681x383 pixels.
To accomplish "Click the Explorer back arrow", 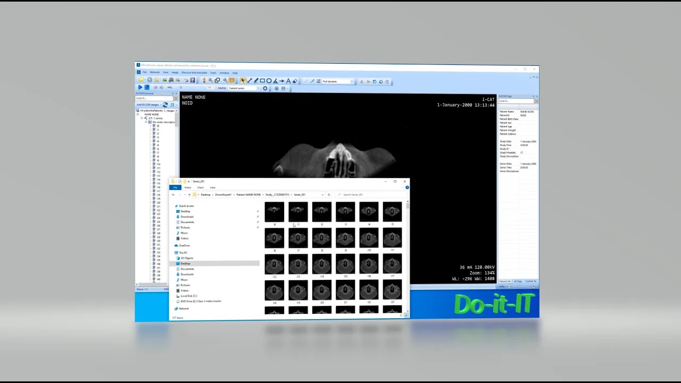I will (173, 195).
